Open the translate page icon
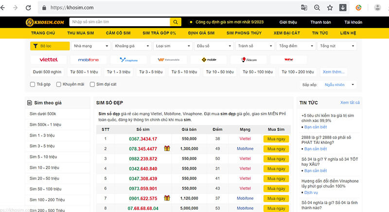 [x=304, y=8]
